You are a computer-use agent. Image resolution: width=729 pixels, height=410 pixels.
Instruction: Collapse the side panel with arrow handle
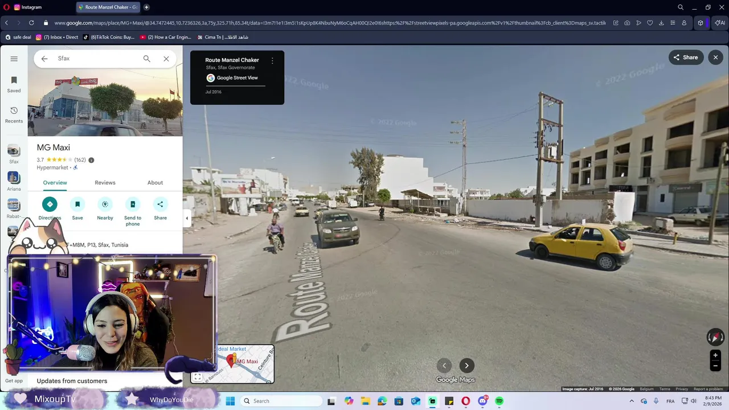pos(187,218)
